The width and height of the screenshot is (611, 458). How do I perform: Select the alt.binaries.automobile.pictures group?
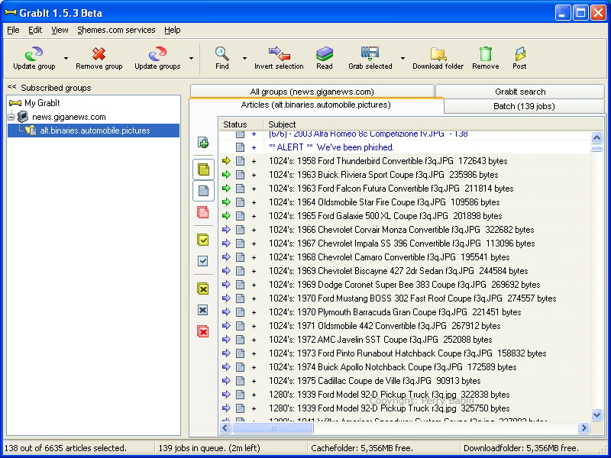(x=95, y=131)
